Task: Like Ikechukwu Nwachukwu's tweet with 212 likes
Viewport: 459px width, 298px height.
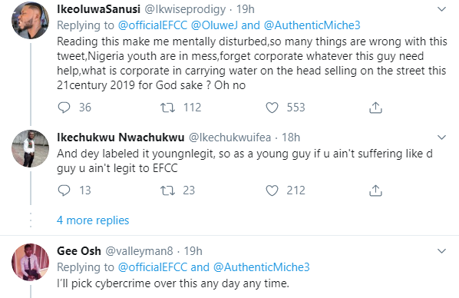Action: [x=272, y=190]
